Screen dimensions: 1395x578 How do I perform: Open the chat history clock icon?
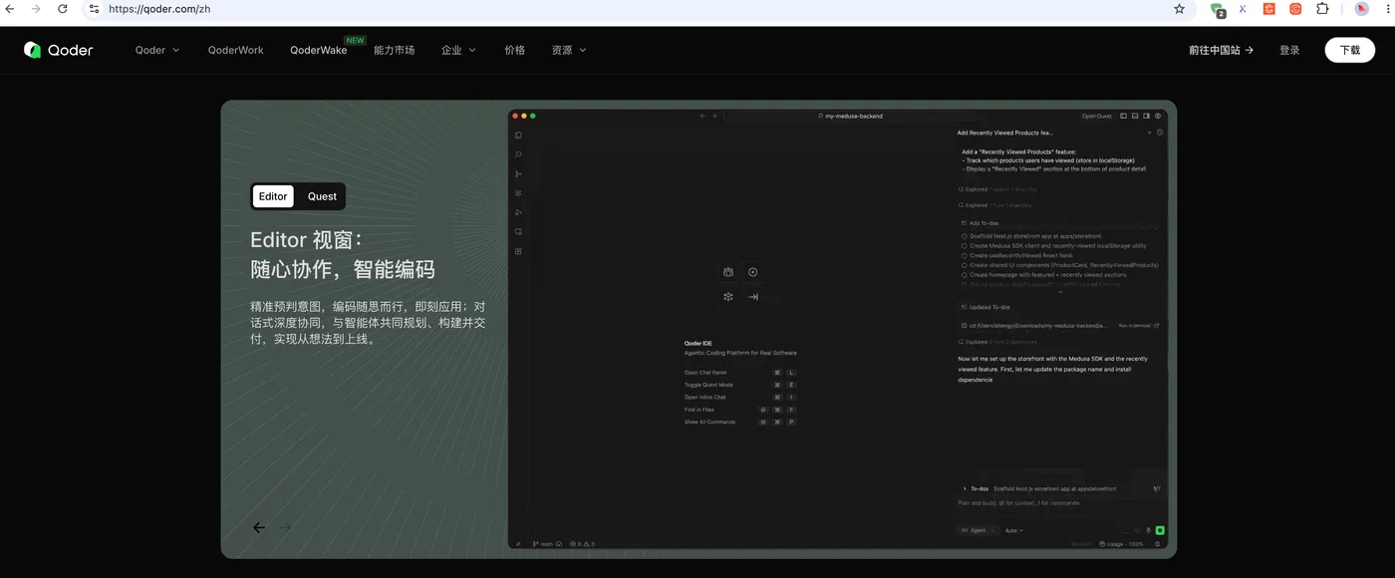click(1160, 132)
